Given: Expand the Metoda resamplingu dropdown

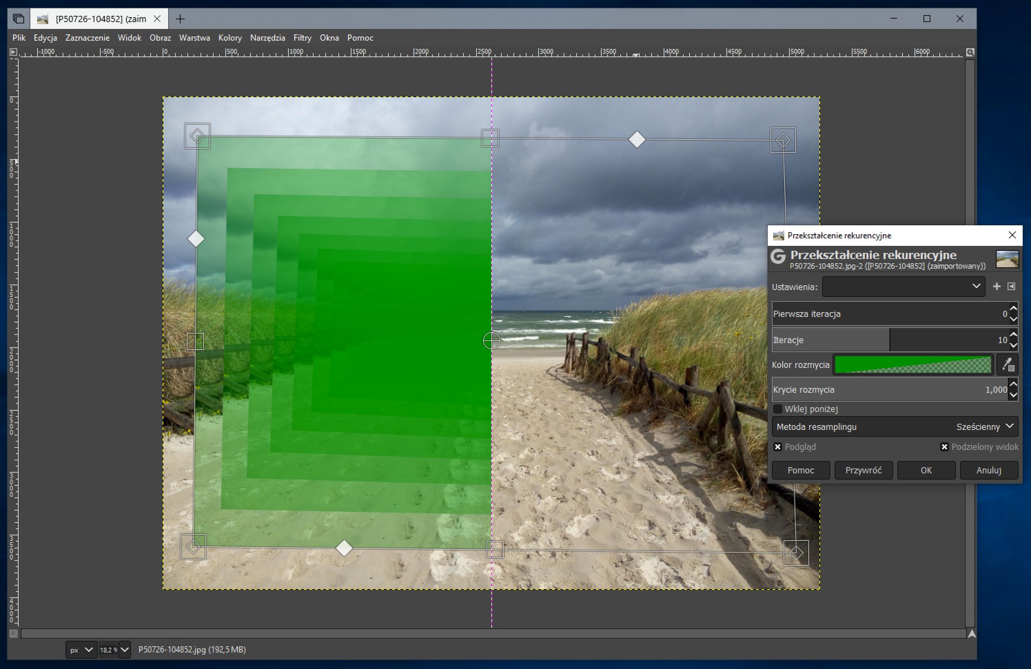Looking at the screenshot, I should point(894,426).
